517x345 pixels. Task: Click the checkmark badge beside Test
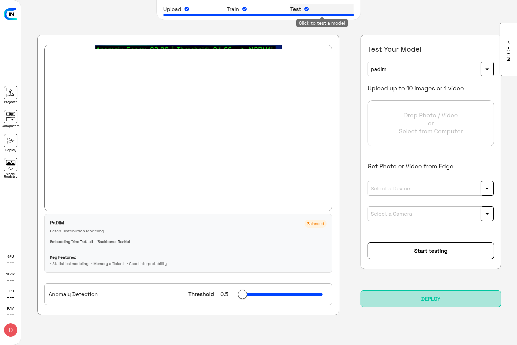(x=306, y=9)
